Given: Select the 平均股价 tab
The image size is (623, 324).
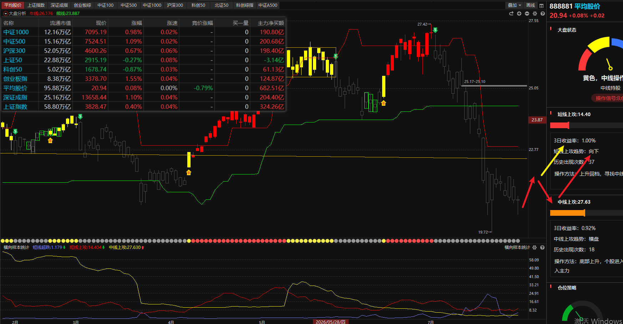Looking at the screenshot, I should click(13, 5).
